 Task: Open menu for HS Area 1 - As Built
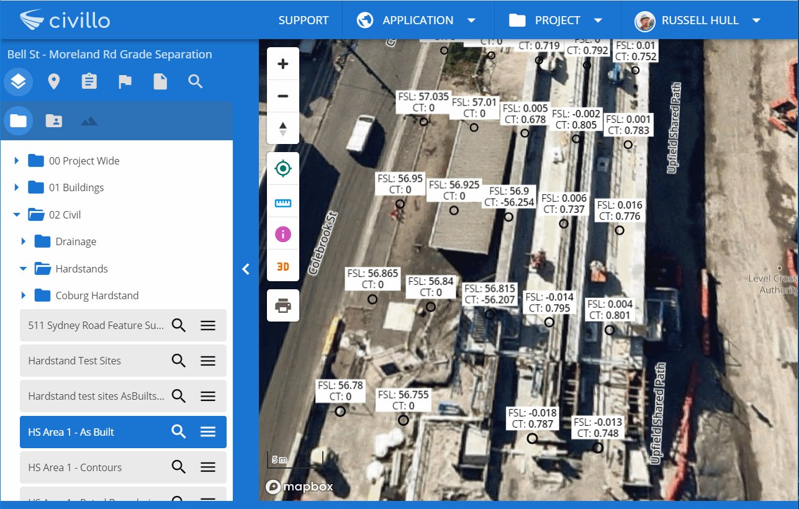[x=208, y=432]
